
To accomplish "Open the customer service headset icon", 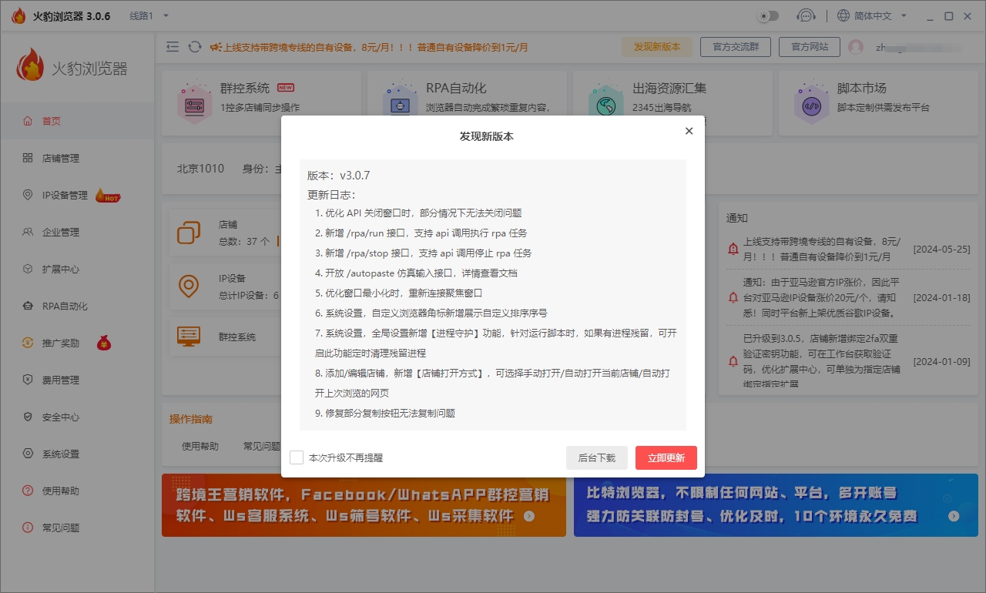I will pyautogui.click(x=806, y=15).
